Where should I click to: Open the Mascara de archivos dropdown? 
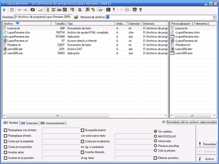pyautogui.click(x=214, y=17)
